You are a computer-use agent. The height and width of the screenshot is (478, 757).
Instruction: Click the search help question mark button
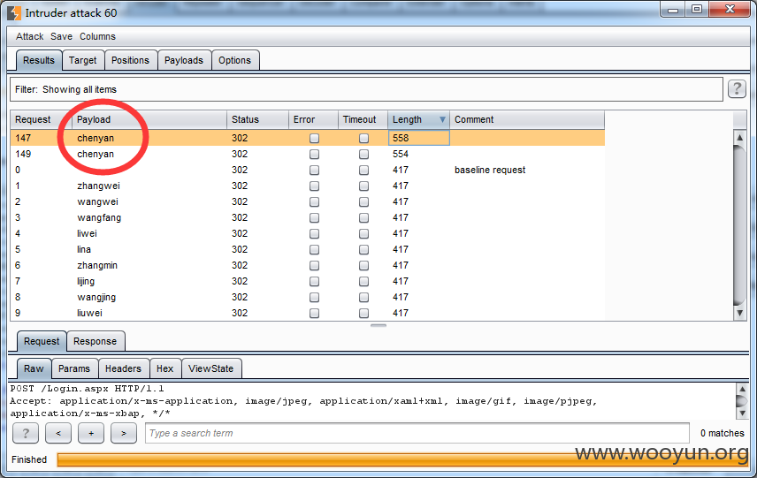coord(26,433)
